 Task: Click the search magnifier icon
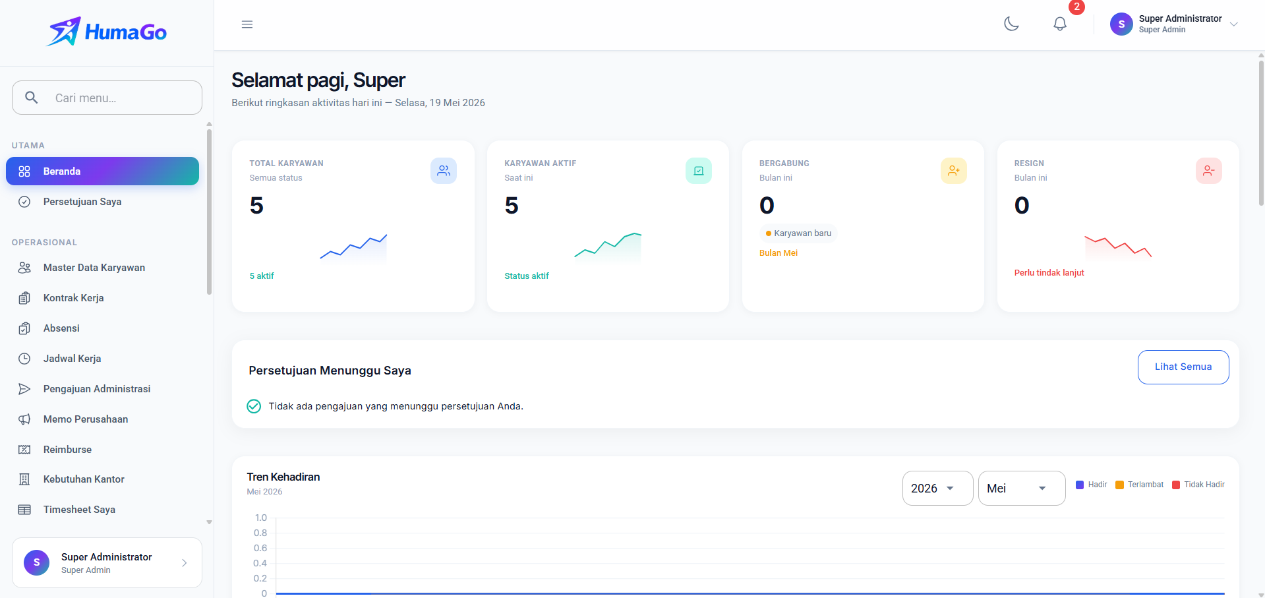click(31, 98)
